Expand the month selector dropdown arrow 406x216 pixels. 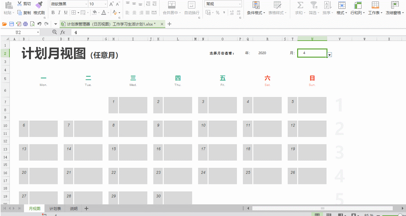(330, 55)
